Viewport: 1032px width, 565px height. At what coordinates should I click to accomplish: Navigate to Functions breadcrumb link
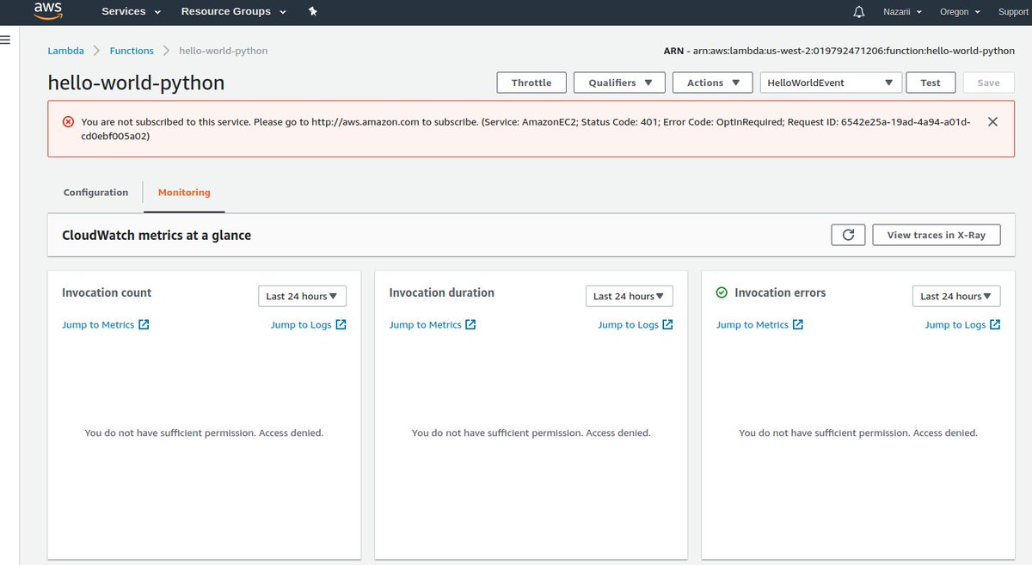(132, 51)
